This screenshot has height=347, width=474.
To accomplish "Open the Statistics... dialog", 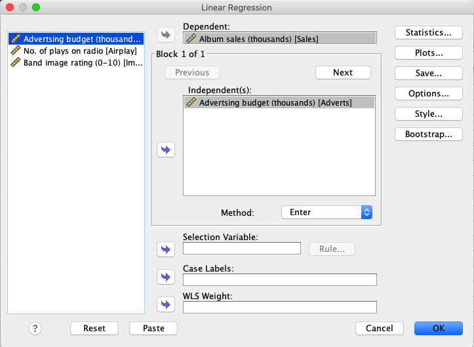I will pos(428,32).
